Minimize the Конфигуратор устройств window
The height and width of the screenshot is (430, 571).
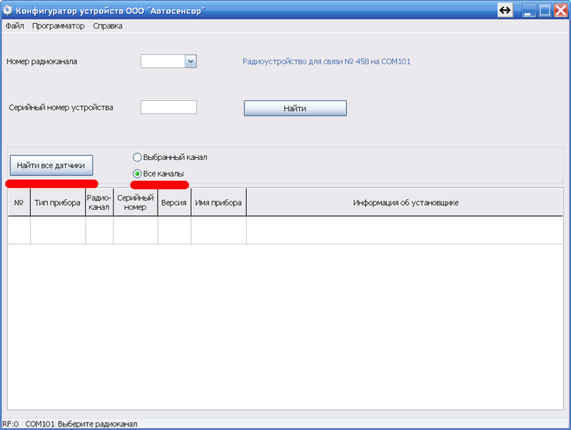528,10
